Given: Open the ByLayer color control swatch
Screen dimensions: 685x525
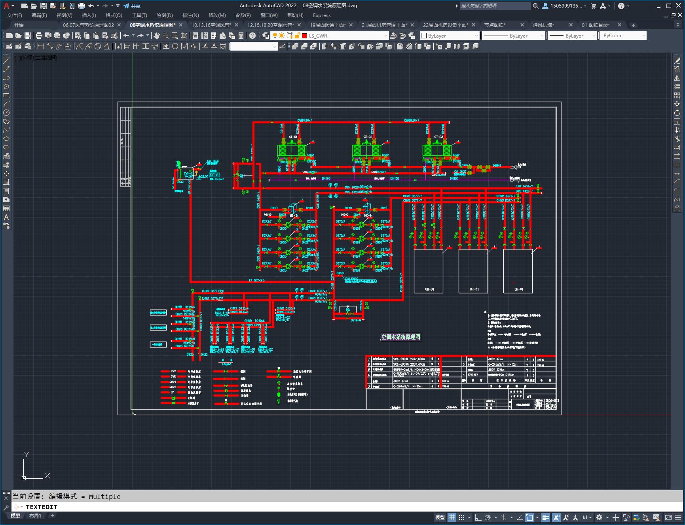Looking at the screenshot, I should pyautogui.click(x=424, y=36).
